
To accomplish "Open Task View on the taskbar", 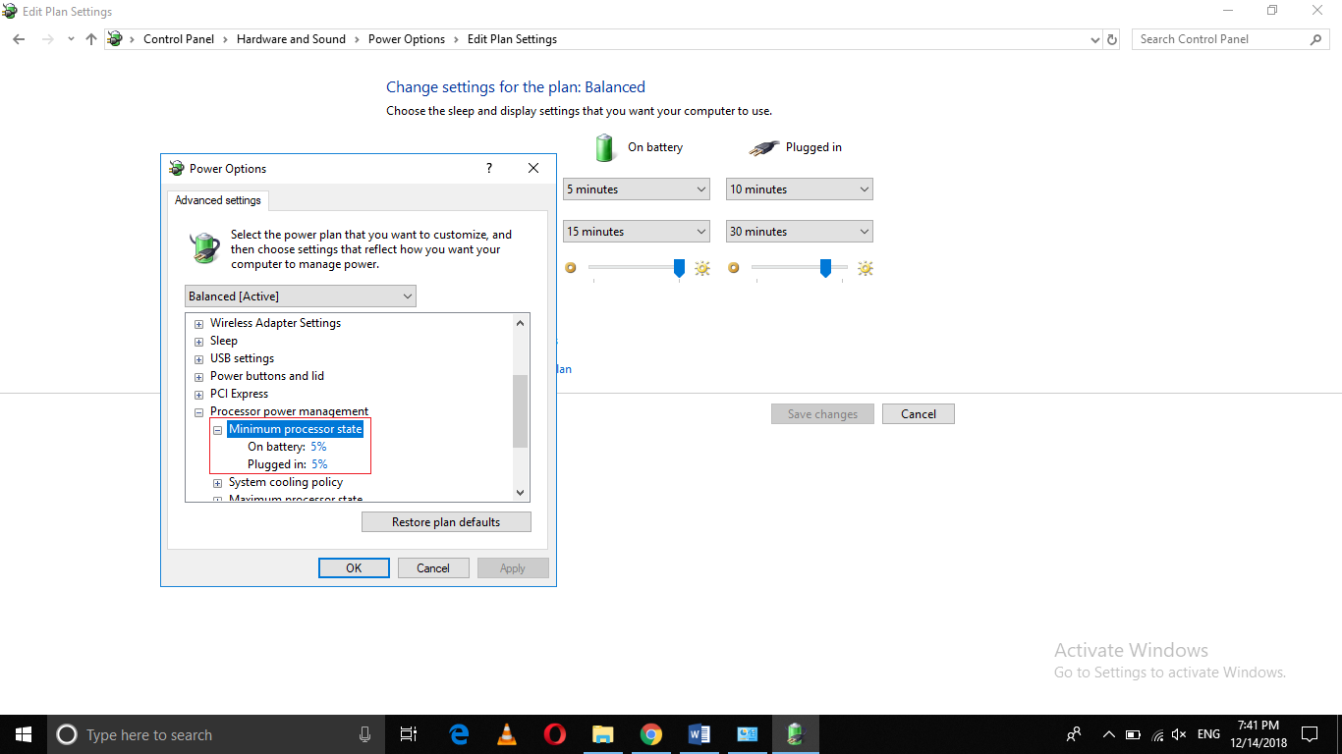I will (408, 733).
